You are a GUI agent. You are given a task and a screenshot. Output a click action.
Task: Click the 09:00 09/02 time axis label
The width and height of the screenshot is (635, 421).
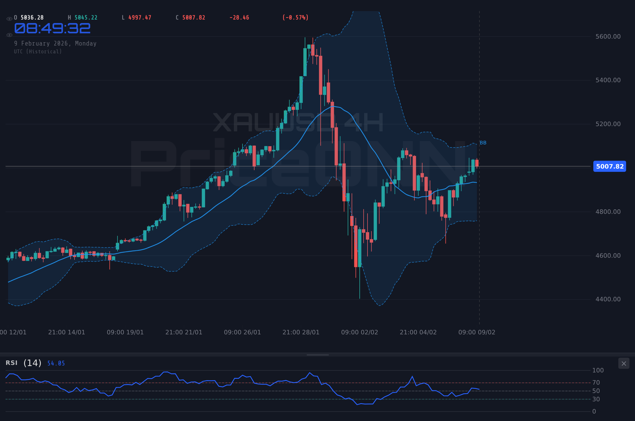[x=477, y=332]
